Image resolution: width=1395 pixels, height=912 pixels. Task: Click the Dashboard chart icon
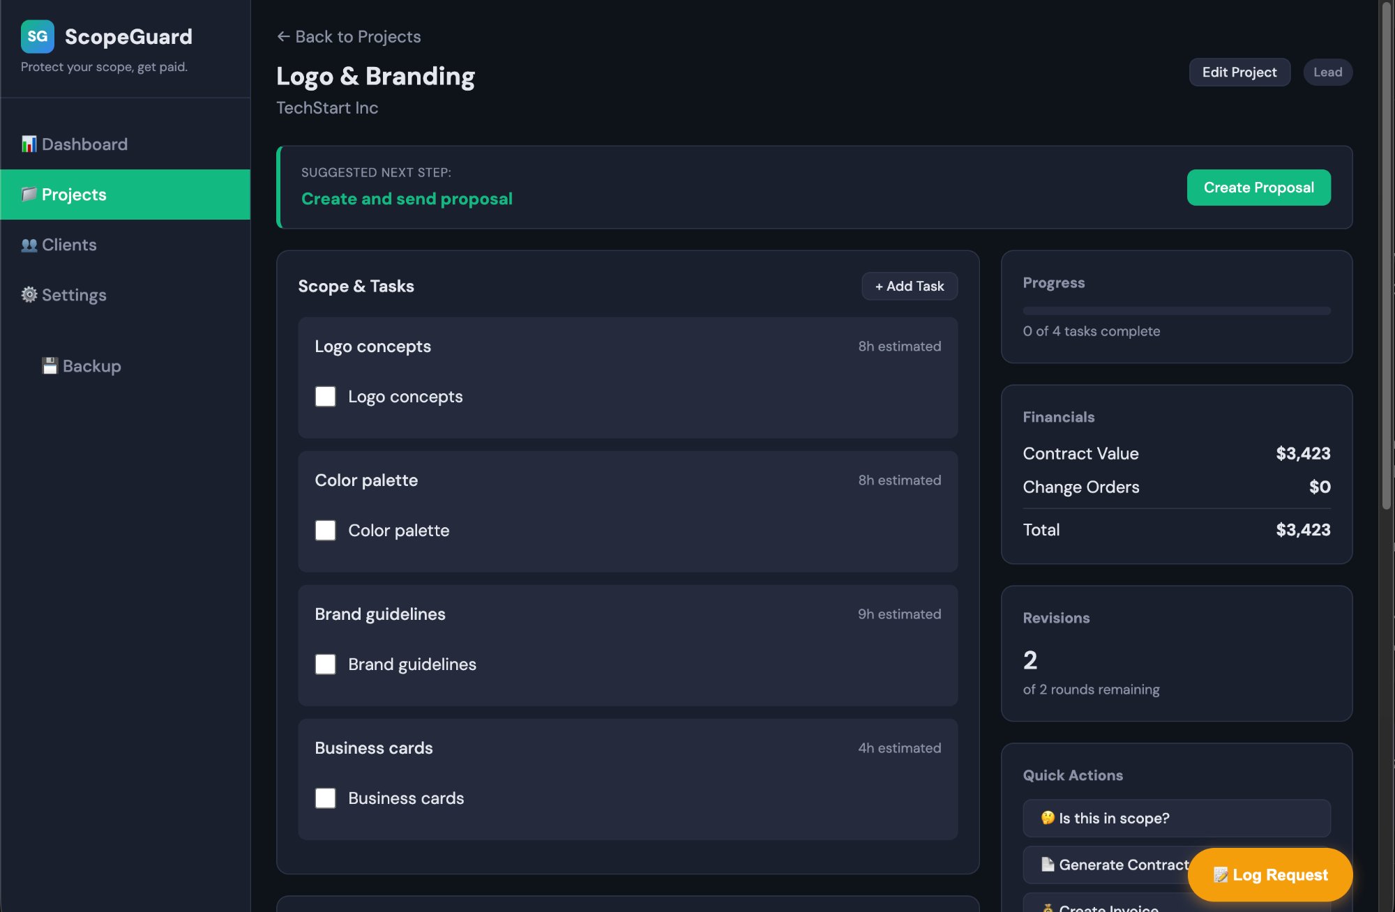(x=29, y=144)
